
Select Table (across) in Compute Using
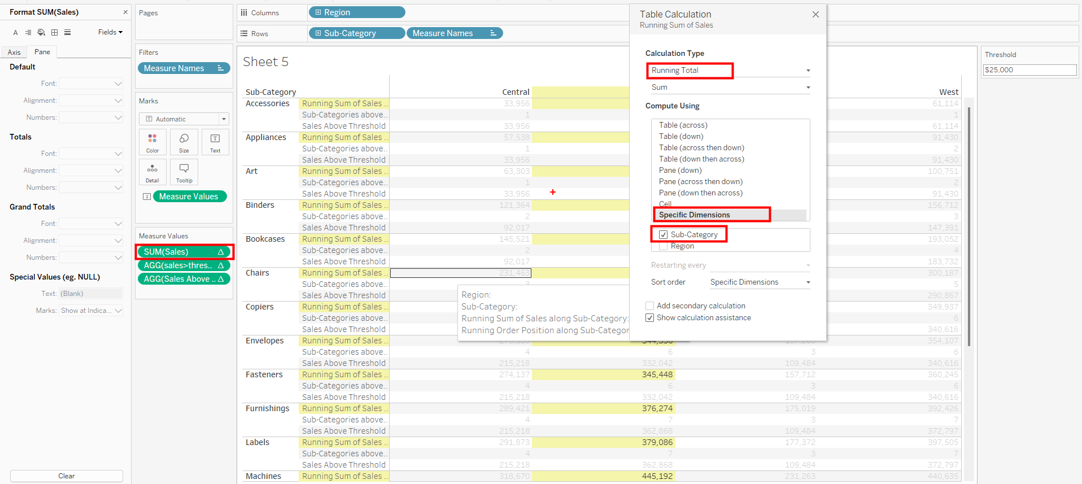point(683,125)
